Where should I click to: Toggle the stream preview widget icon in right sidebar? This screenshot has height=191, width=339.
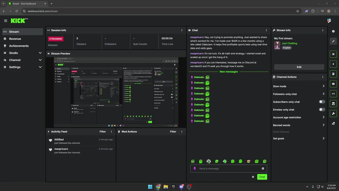(x=333, y=54)
